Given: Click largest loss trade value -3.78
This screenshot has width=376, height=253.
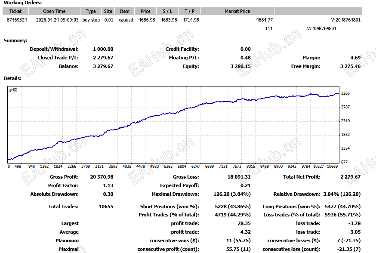Looking at the screenshot, I should tap(354, 223).
